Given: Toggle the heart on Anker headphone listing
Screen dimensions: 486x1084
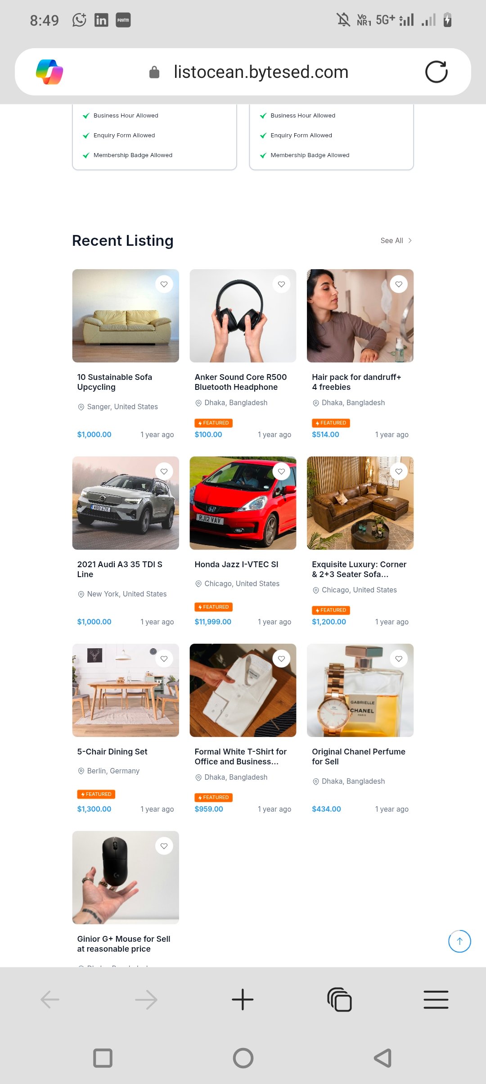Looking at the screenshot, I should (281, 284).
